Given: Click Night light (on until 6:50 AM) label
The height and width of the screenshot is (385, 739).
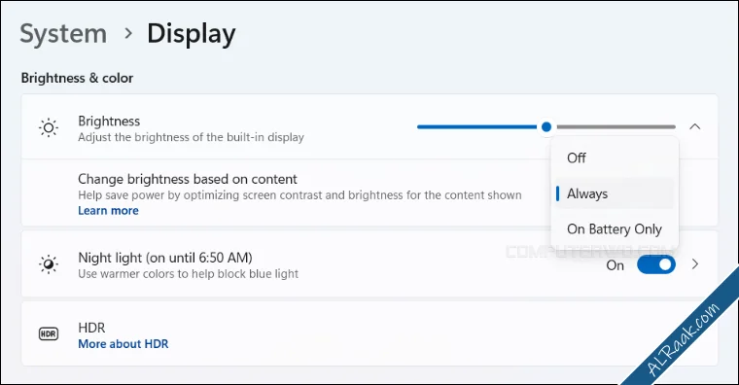Looking at the screenshot, I should click(165, 258).
